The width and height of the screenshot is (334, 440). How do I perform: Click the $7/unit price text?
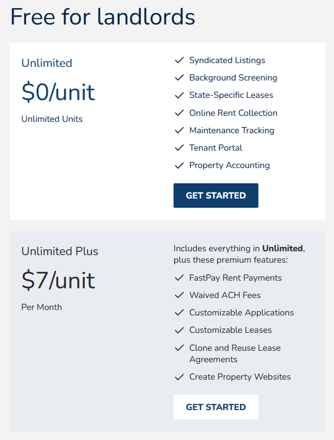pyautogui.click(x=58, y=280)
